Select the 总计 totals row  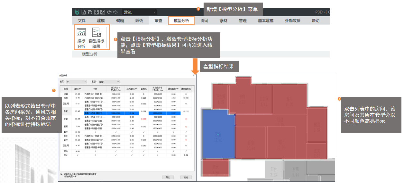coord(126,155)
